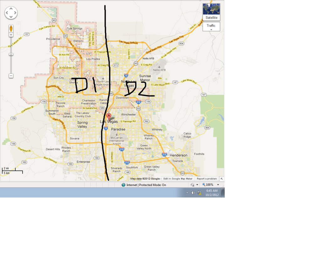Click the Street View pegman icon

11,28
